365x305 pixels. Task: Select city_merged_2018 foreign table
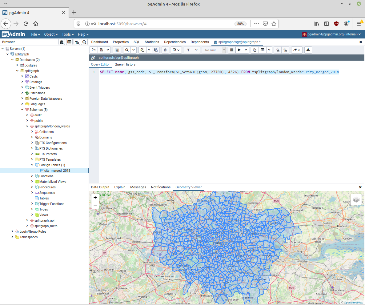pyautogui.click(x=57, y=171)
